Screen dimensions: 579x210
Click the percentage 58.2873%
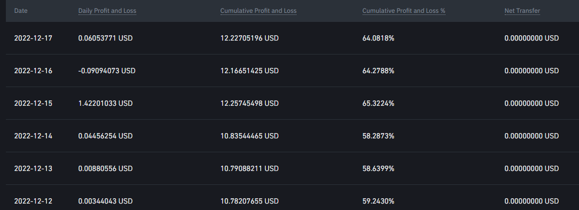click(x=378, y=136)
